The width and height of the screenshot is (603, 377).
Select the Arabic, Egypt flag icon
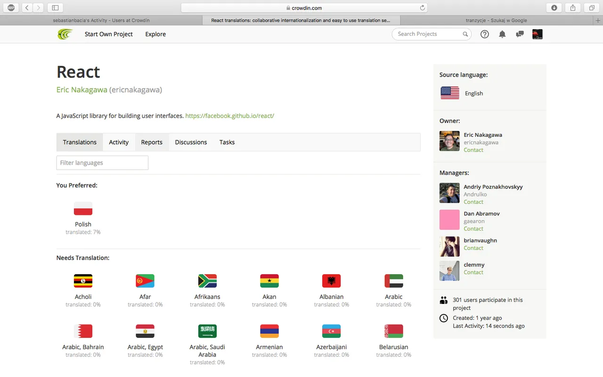pyautogui.click(x=145, y=331)
